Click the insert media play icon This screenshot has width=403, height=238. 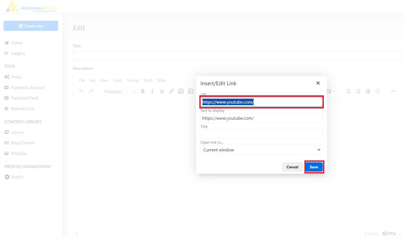[x=191, y=91]
